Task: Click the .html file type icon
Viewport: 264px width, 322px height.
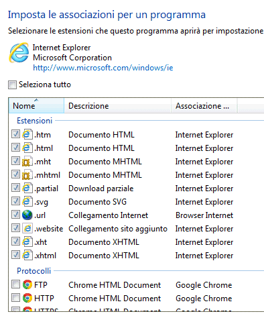Action: (27, 148)
